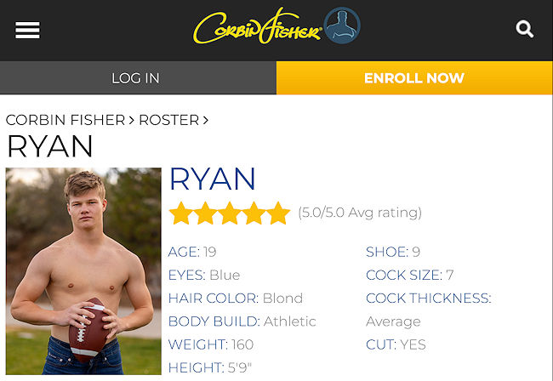Click the chevron after ROSTER breadcrumb
The width and height of the screenshot is (553, 381).
pos(206,121)
